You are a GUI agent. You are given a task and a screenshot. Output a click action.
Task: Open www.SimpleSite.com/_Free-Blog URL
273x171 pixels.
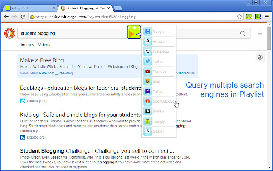pos(46,73)
